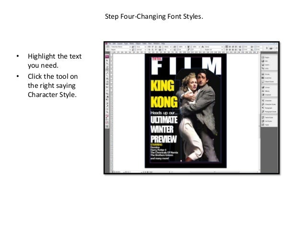
Task: Click the cover photo of the couple
Action: tap(199, 115)
